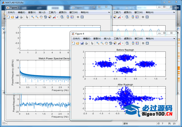Click Save icon in Figure 1 toolbar
This screenshot has width=182, height=127.
click(x=17, y=17)
